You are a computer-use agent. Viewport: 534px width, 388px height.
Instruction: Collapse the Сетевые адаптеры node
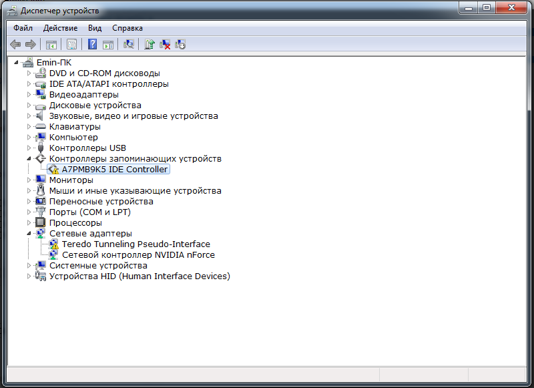click(29, 233)
